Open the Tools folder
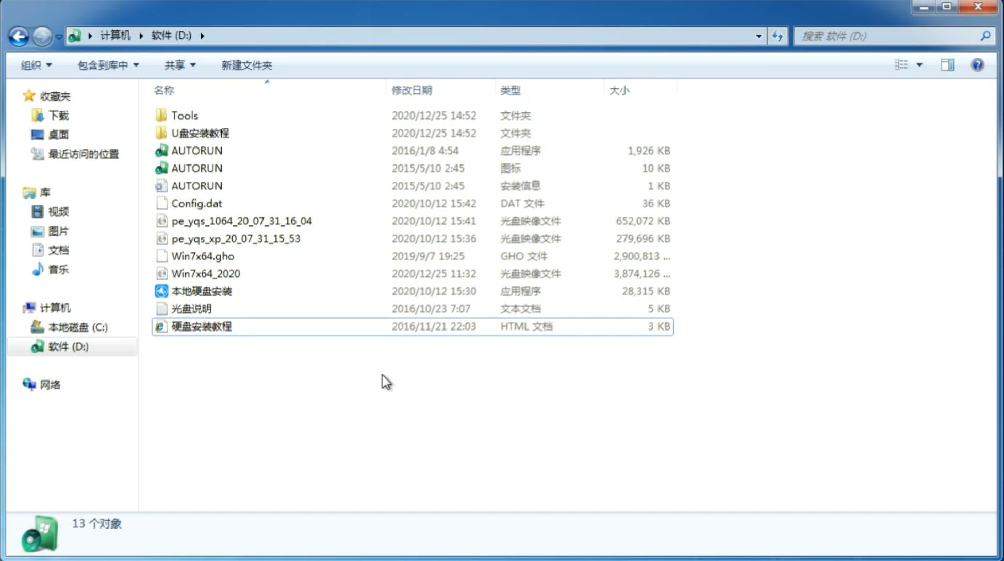Viewport: 1004px width, 561px height. tap(184, 115)
